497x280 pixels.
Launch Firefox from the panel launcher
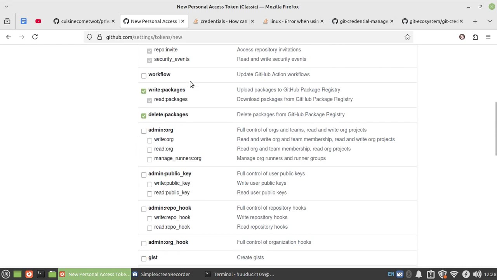point(29,274)
